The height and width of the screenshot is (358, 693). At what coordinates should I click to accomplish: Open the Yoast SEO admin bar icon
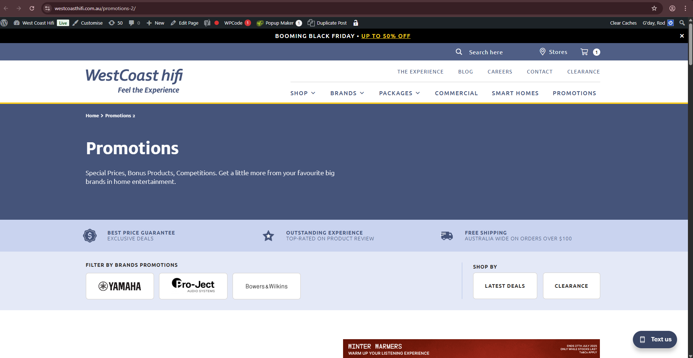tap(207, 23)
